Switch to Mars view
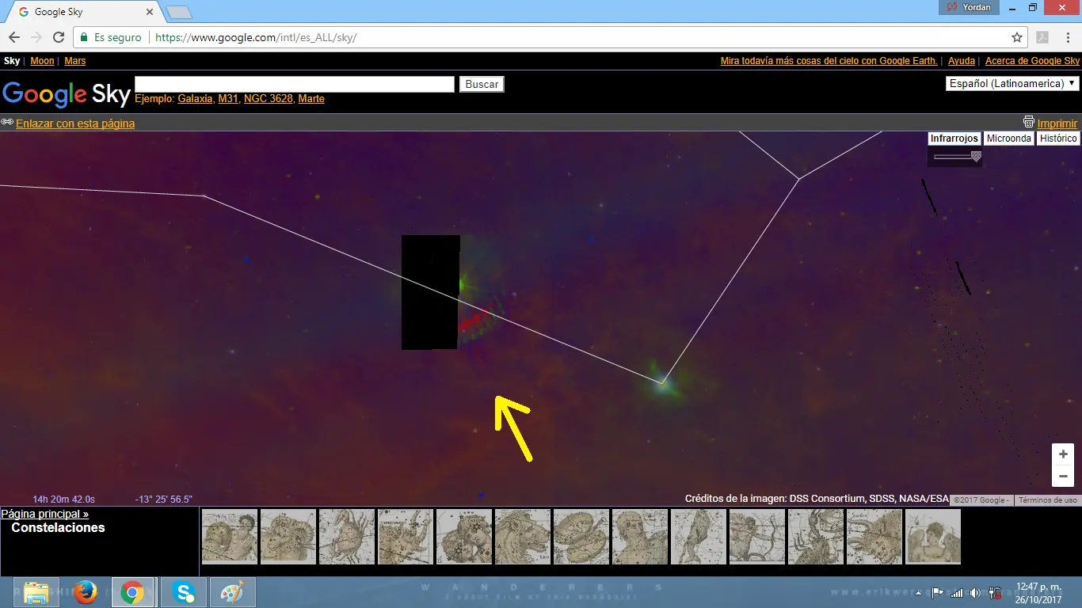 click(74, 61)
